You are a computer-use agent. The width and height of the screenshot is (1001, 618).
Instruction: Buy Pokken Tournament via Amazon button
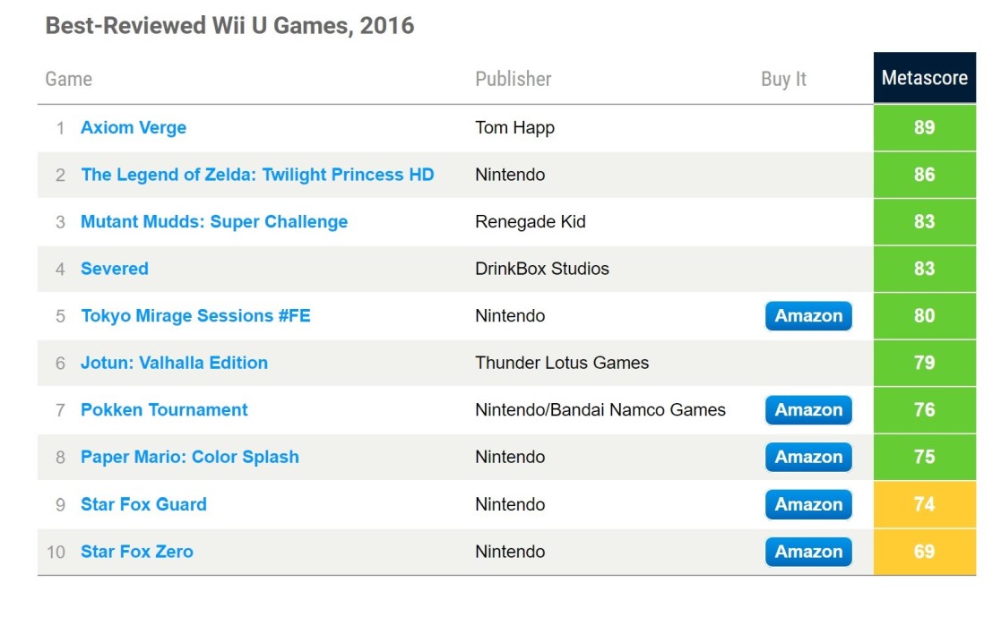[808, 409]
